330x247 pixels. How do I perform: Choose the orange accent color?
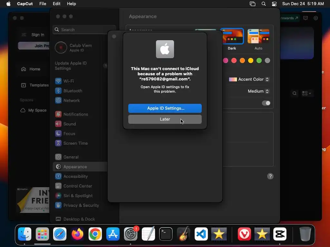(242, 61)
